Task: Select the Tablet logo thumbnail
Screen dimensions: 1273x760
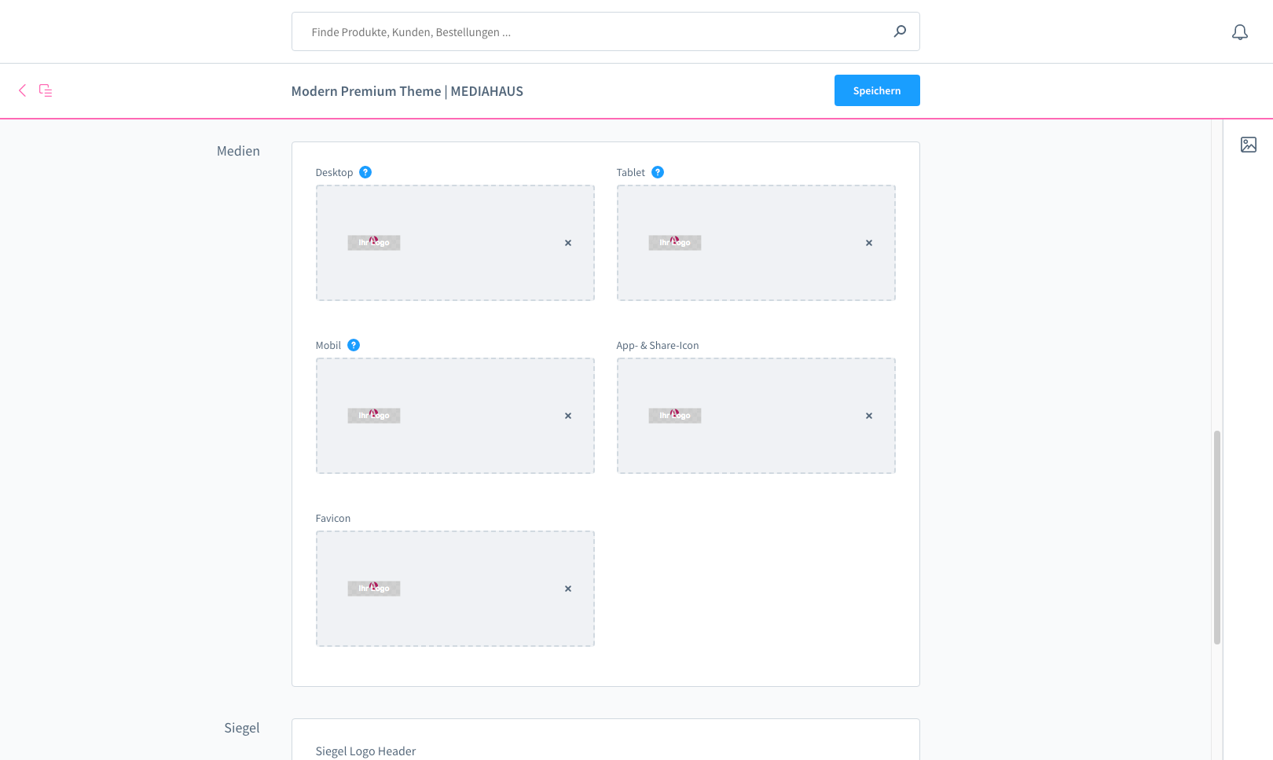Action: (675, 243)
